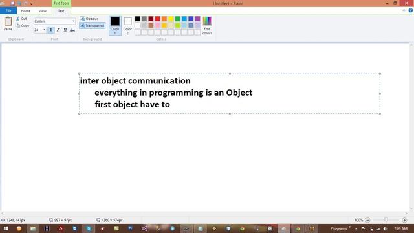The height and width of the screenshot is (233, 414).
Task: Open the Skype taskbar icon
Action: [x=89, y=228]
